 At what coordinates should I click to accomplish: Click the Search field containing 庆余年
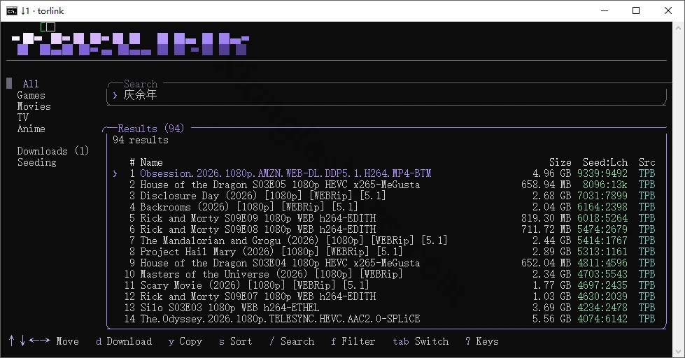click(387, 95)
